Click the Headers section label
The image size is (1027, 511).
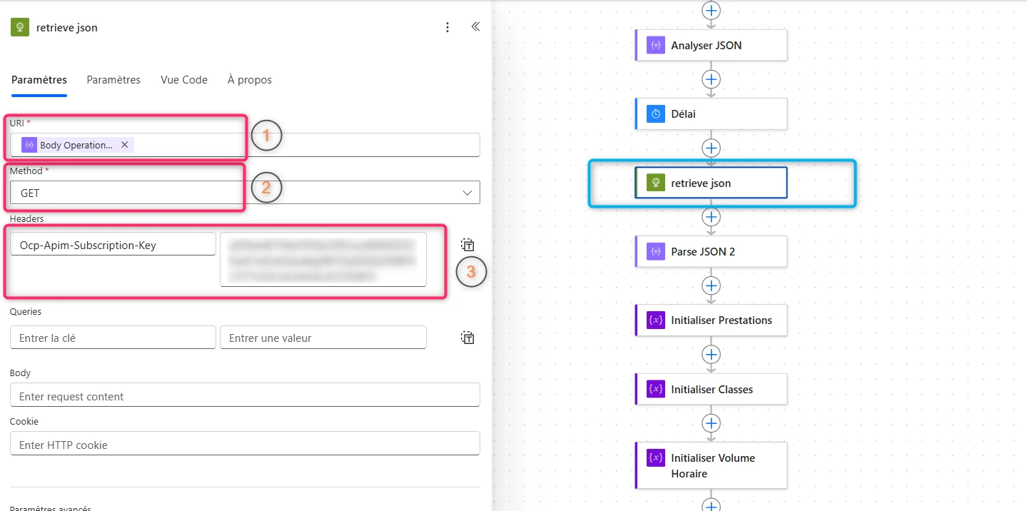(26, 218)
